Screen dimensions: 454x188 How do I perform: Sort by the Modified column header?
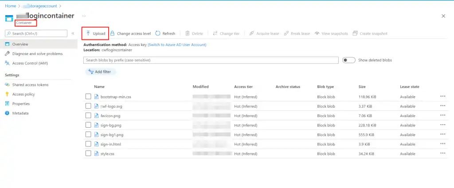pyautogui.click(x=201, y=86)
